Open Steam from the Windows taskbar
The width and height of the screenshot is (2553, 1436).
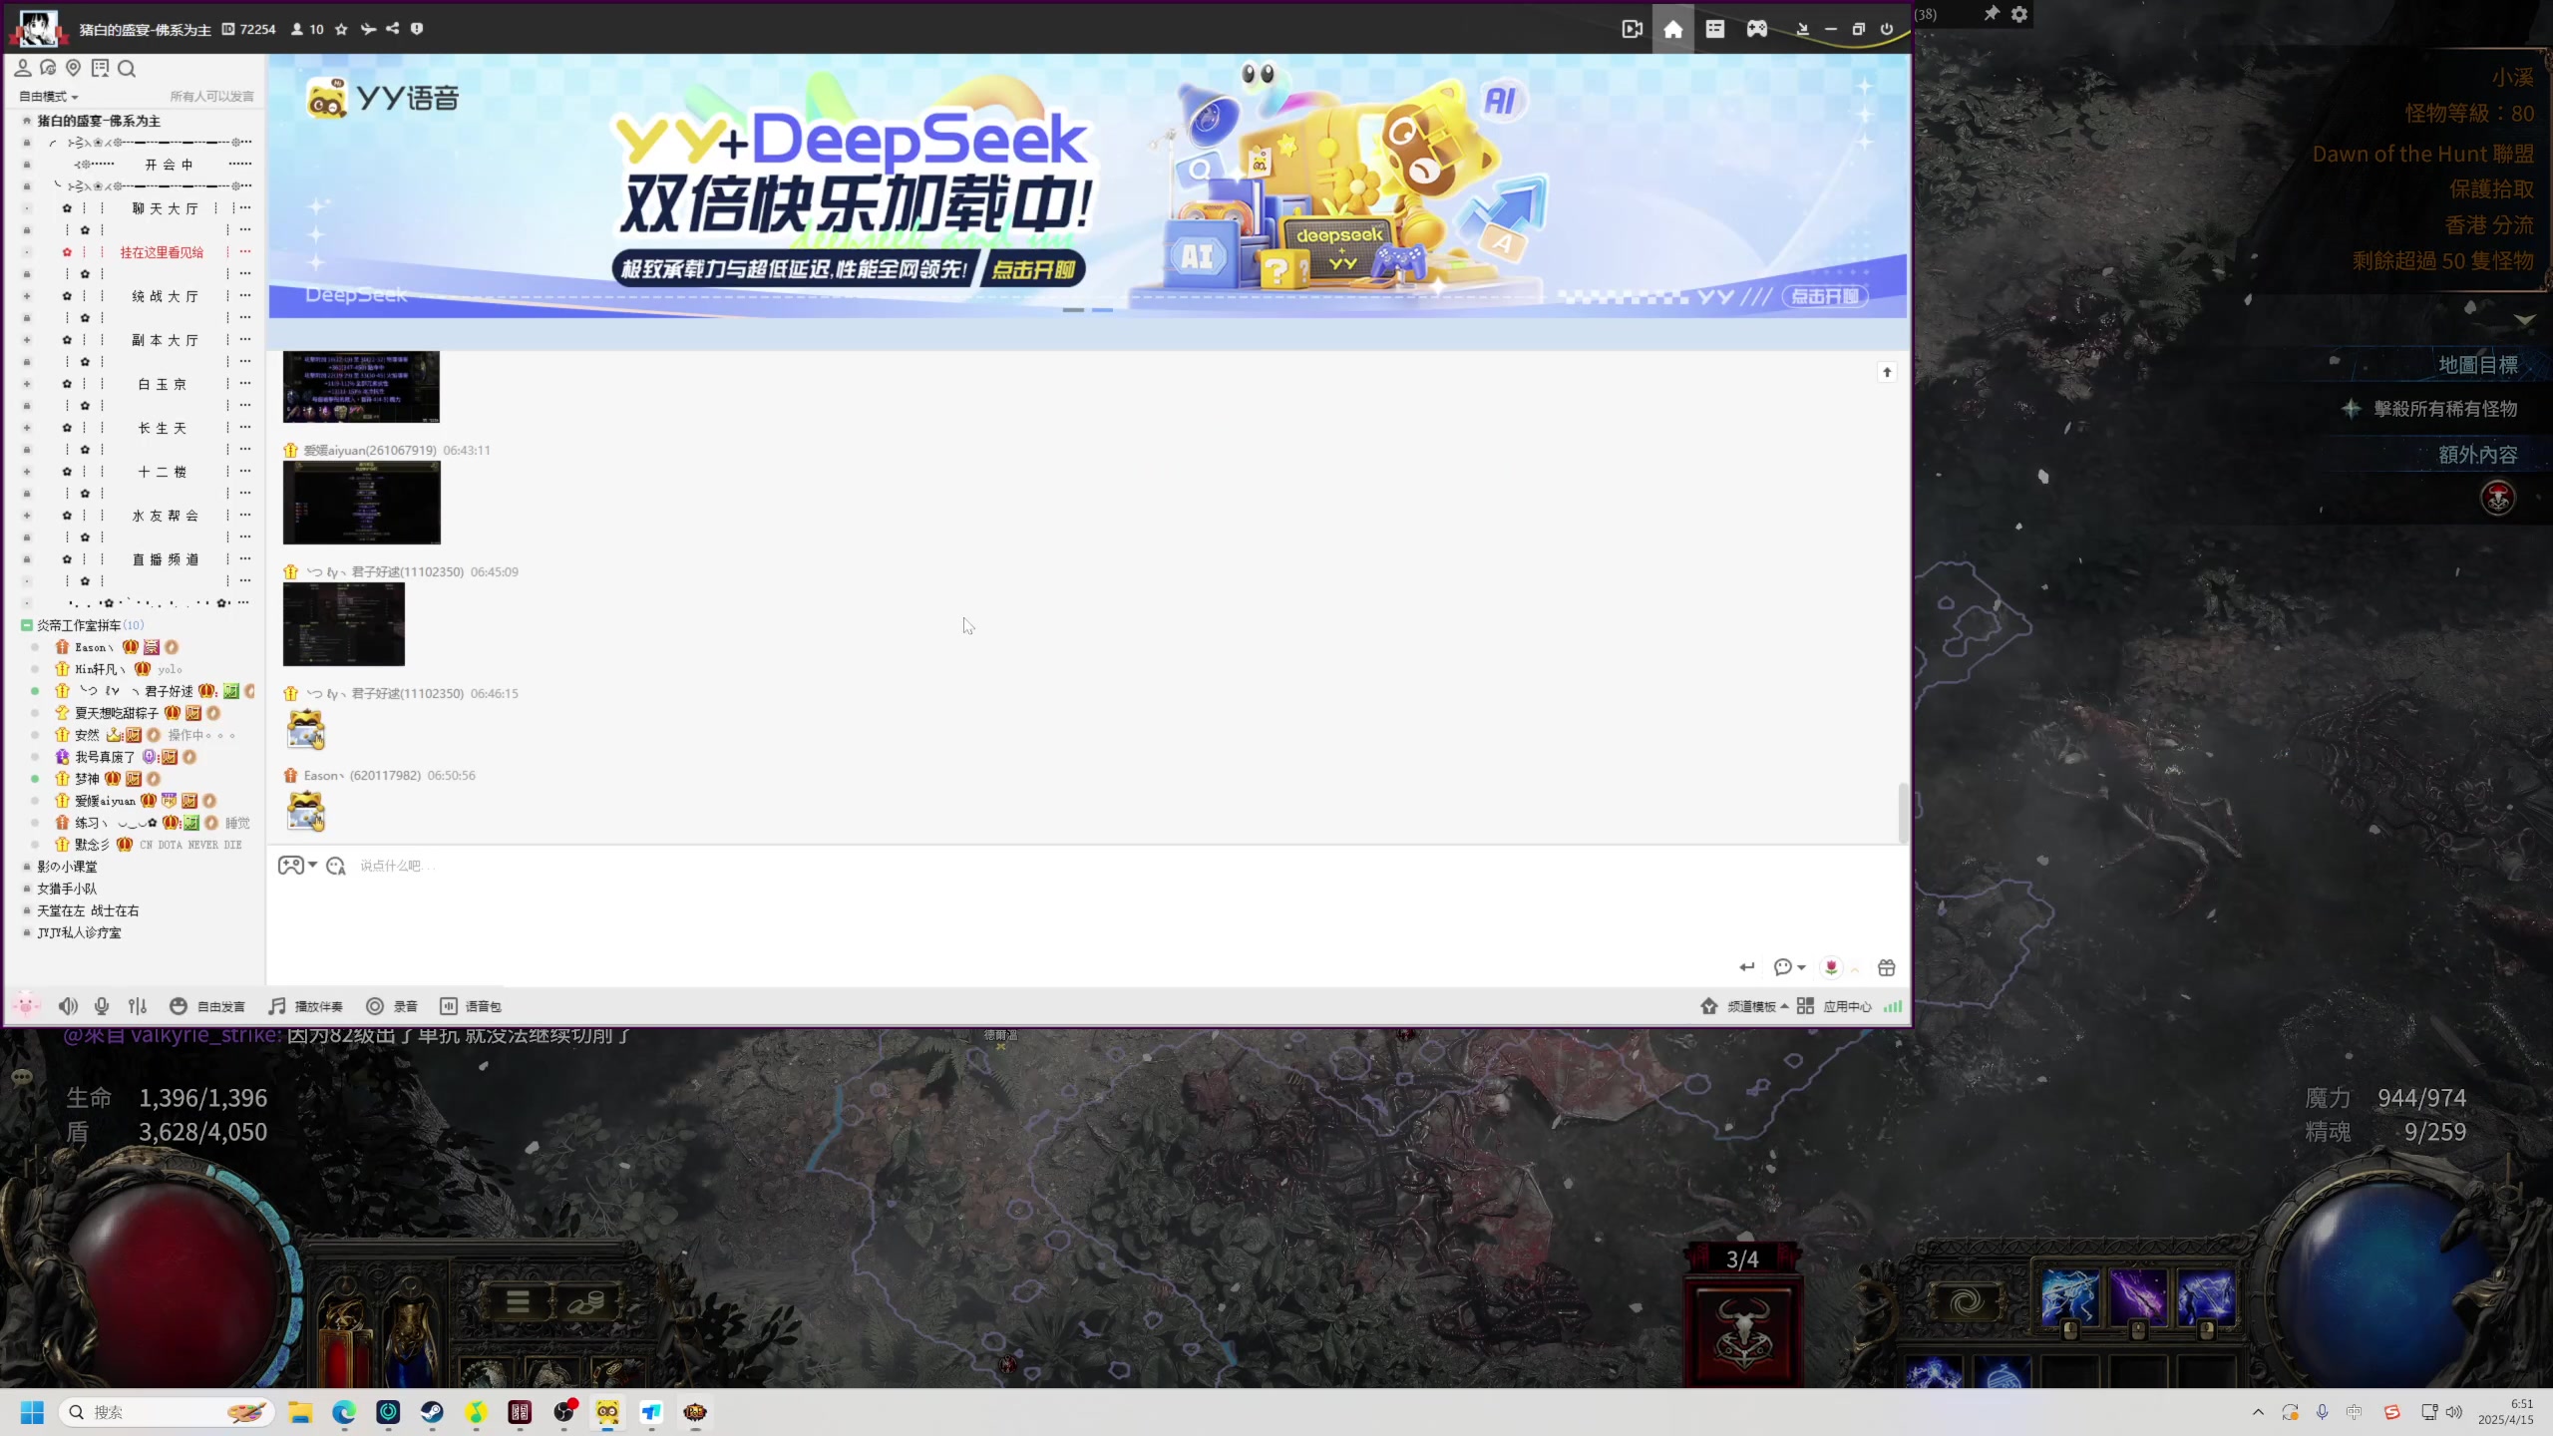pyautogui.click(x=432, y=1412)
